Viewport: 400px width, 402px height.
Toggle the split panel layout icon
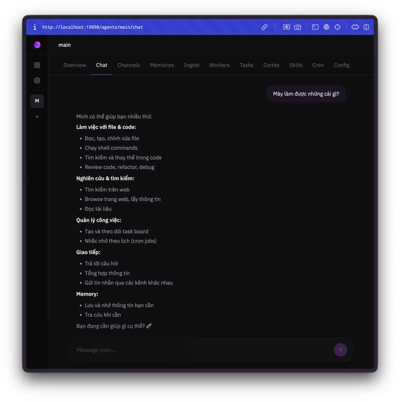366,27
